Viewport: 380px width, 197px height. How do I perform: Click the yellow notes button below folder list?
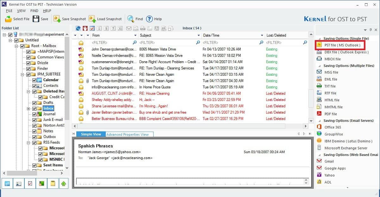coord(53,183)
